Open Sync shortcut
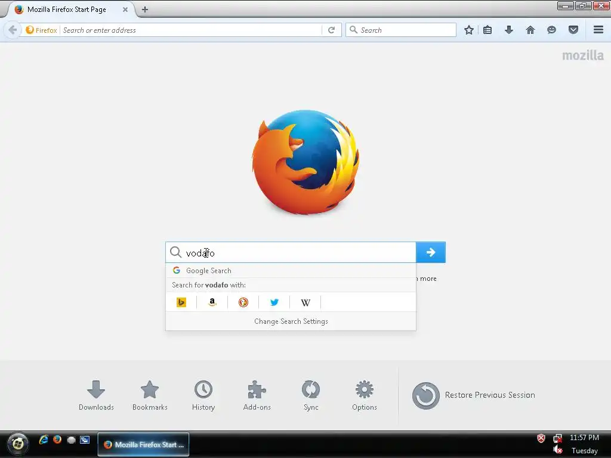Viewport: 611px width, 458px height. pyautogui.click(x=311, y=396)
